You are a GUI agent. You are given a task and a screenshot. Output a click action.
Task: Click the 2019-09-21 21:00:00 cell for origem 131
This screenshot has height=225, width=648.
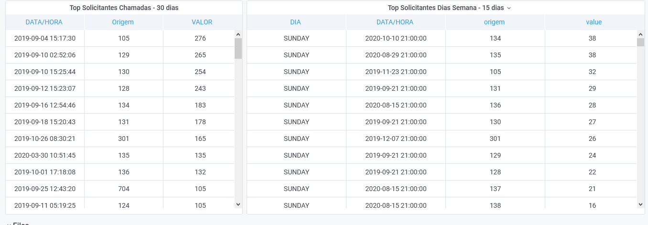(396, 88)
